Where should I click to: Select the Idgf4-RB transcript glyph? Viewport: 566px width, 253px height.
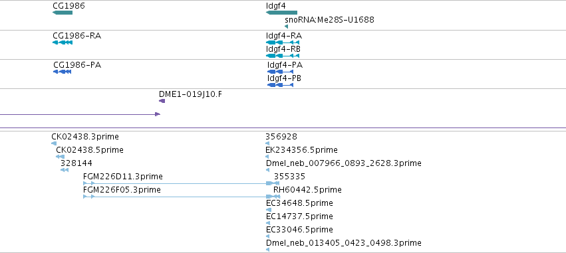283,56
